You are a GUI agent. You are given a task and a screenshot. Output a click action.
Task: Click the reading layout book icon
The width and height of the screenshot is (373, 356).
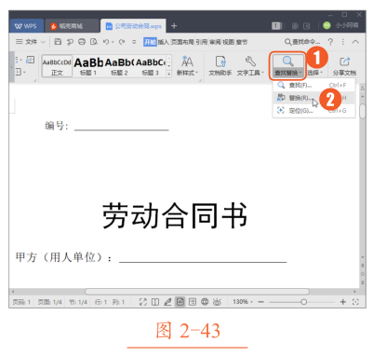(x=155, y=302)
